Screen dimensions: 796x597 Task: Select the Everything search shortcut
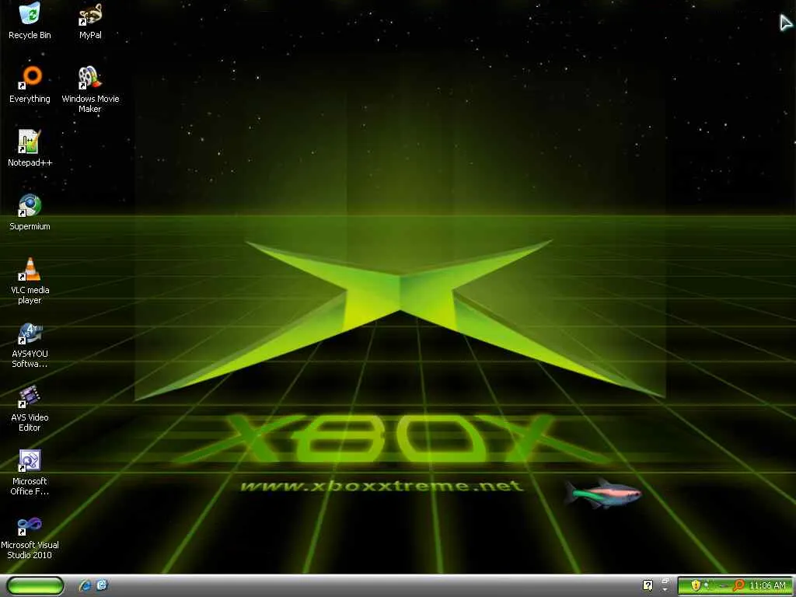pos(30,85)
